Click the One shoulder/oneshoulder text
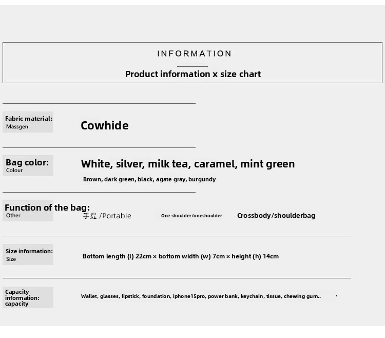The image size is (385, 338). coord(191,216)
